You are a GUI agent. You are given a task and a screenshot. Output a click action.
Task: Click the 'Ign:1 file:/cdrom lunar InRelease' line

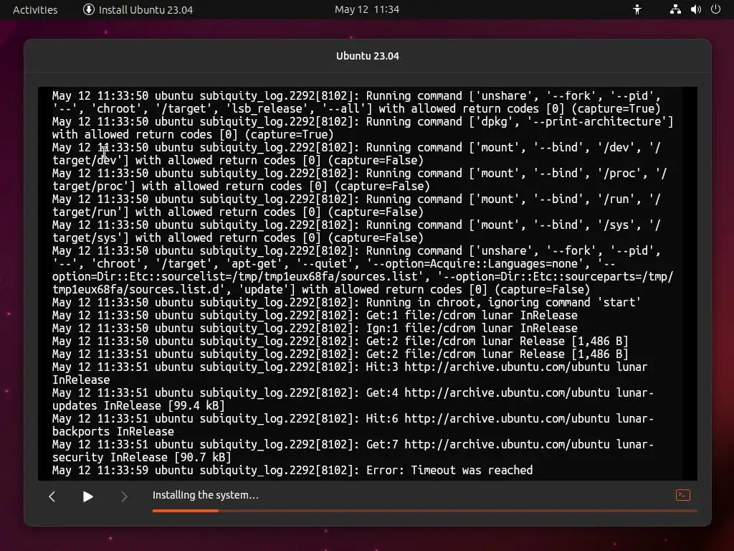(x=315, y=329)
